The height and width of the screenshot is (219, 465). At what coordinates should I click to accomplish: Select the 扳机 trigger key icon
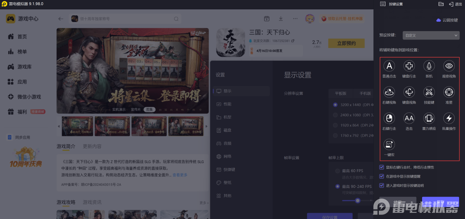pyautogui.click(x=429, y=66)
